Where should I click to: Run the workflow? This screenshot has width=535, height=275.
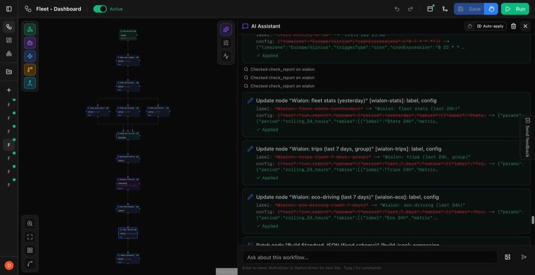(x=515, y=9)
